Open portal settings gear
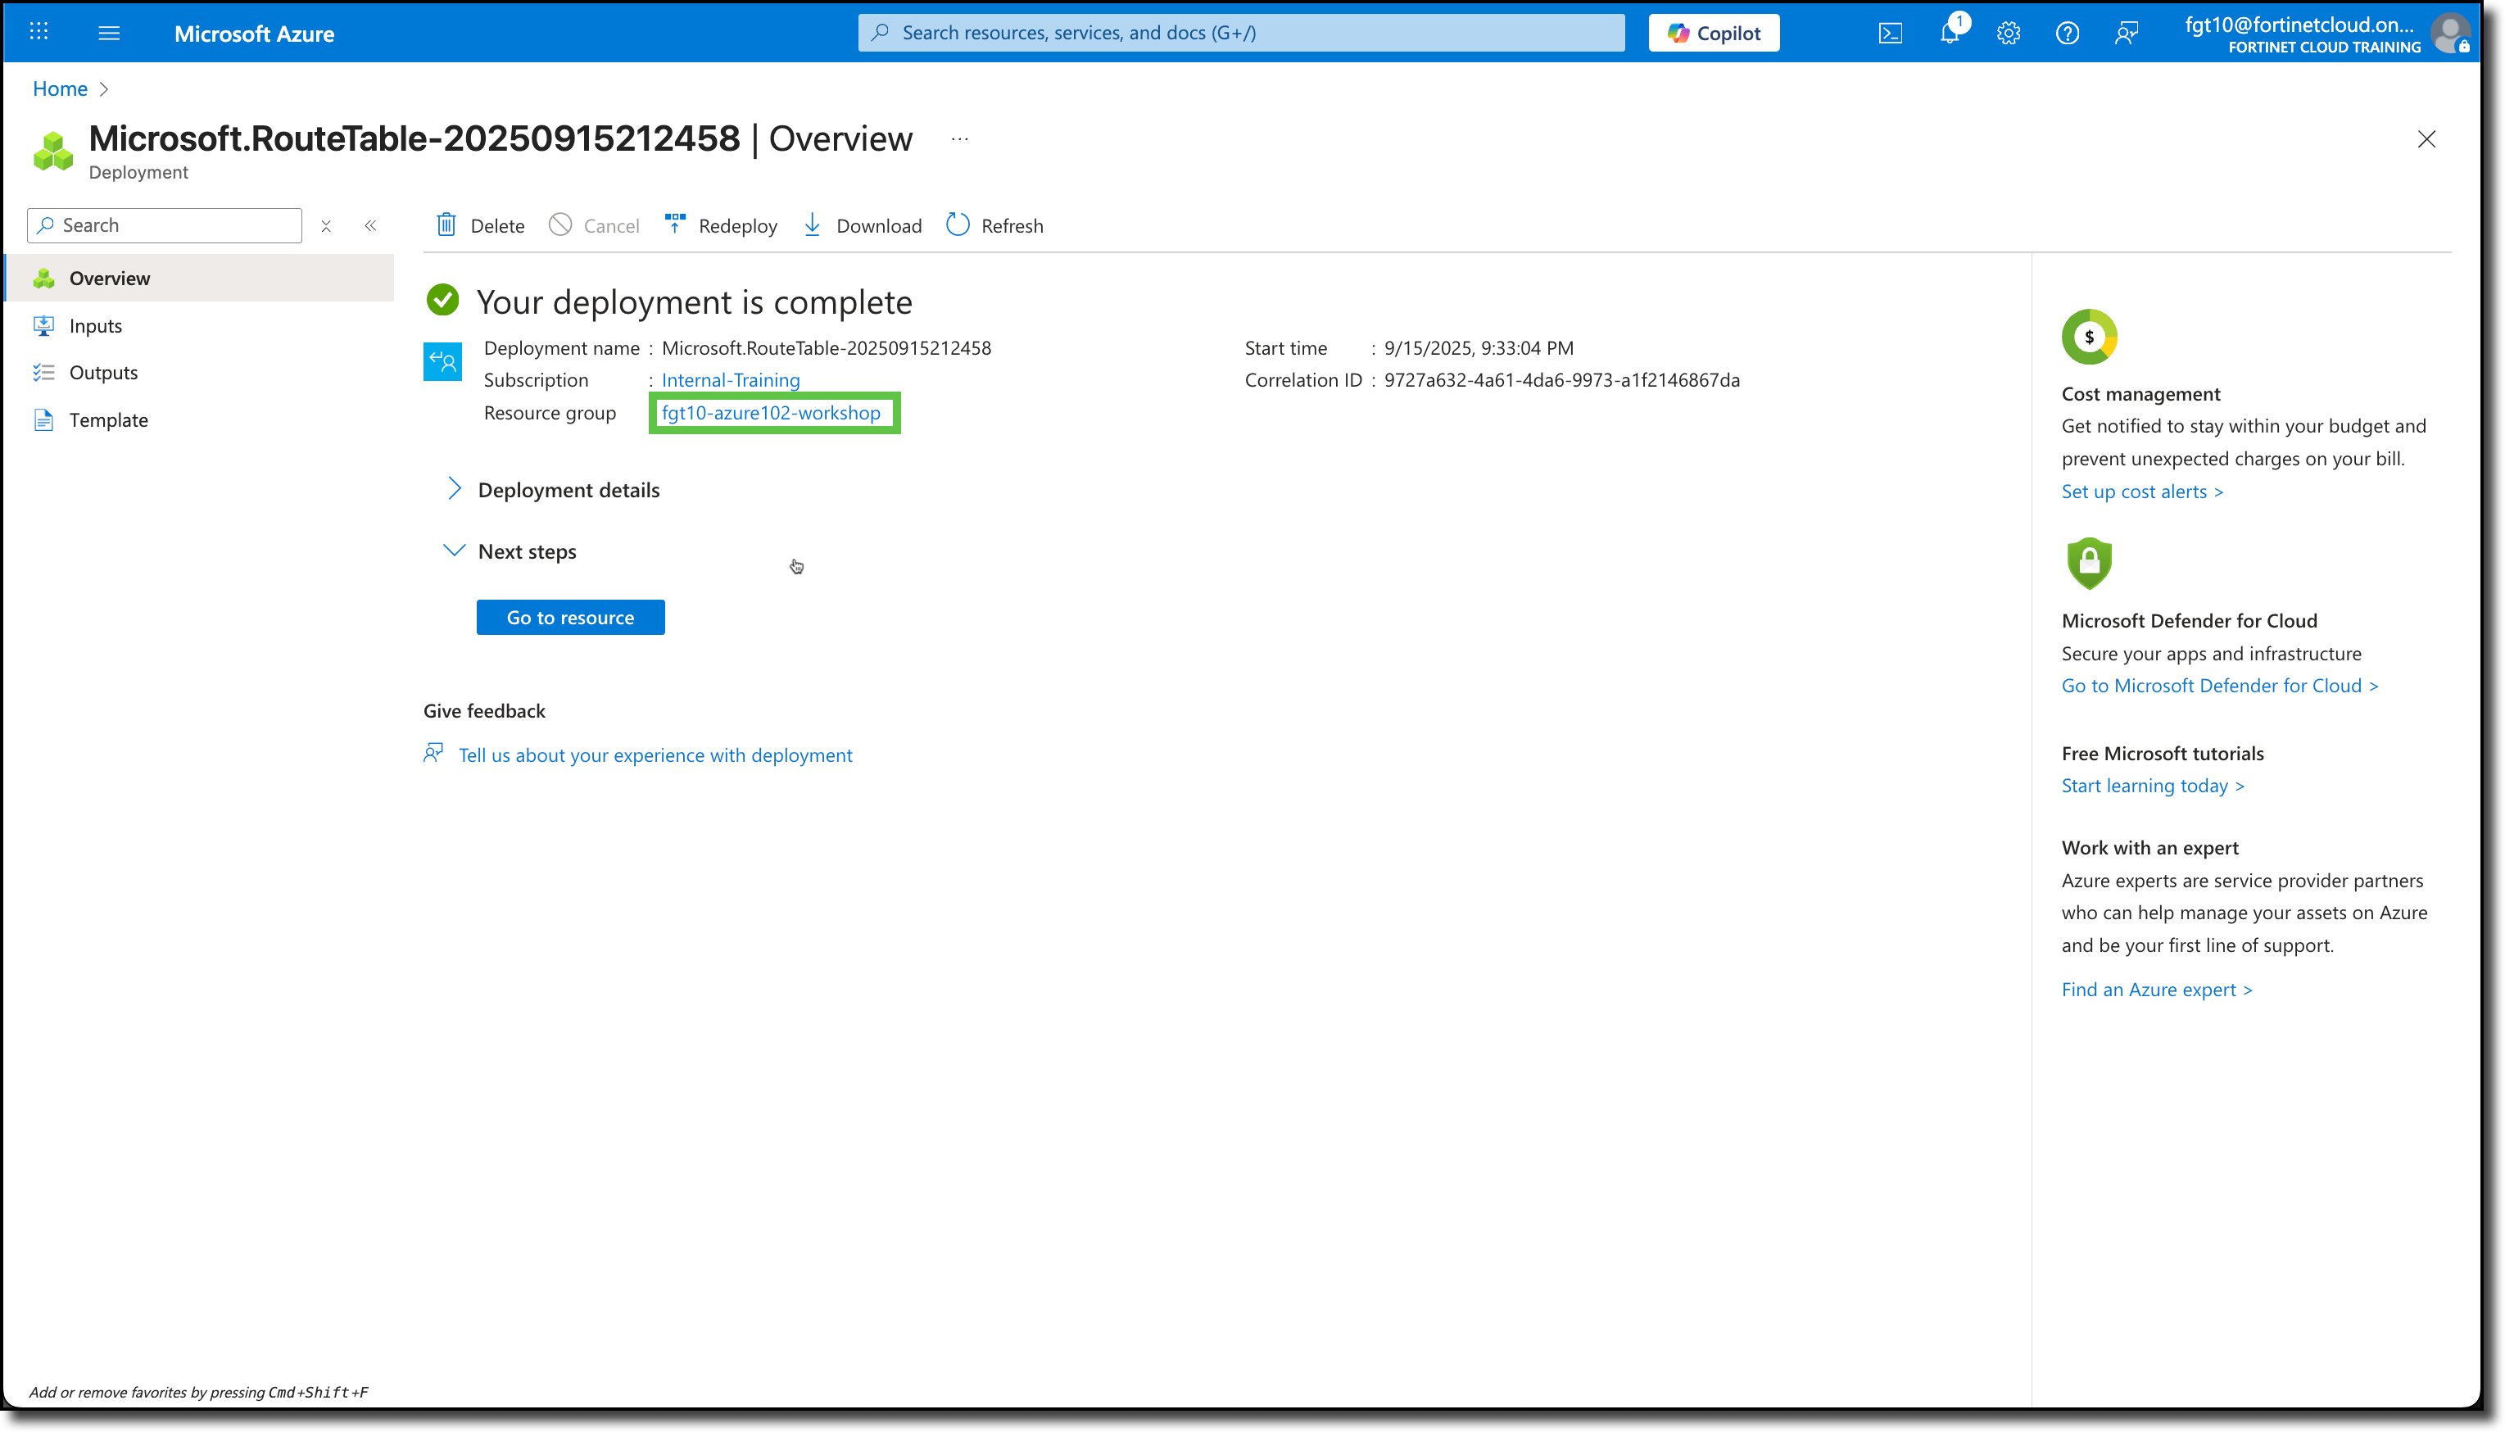The image size is (2505, 1432). pos(2009,33)
